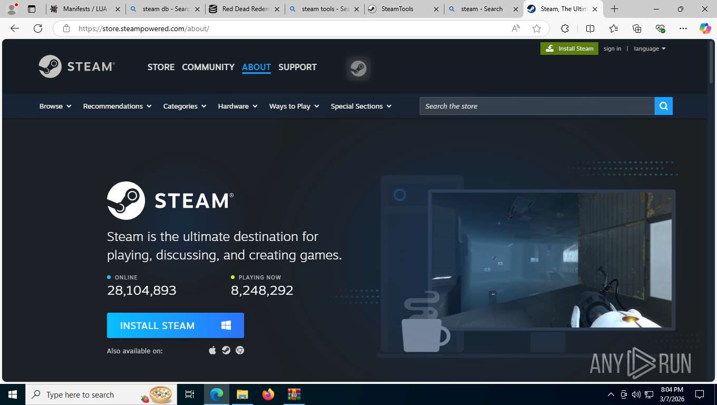Click the Portal game preview image
717x405 pixels.
[x=551, y=259]
